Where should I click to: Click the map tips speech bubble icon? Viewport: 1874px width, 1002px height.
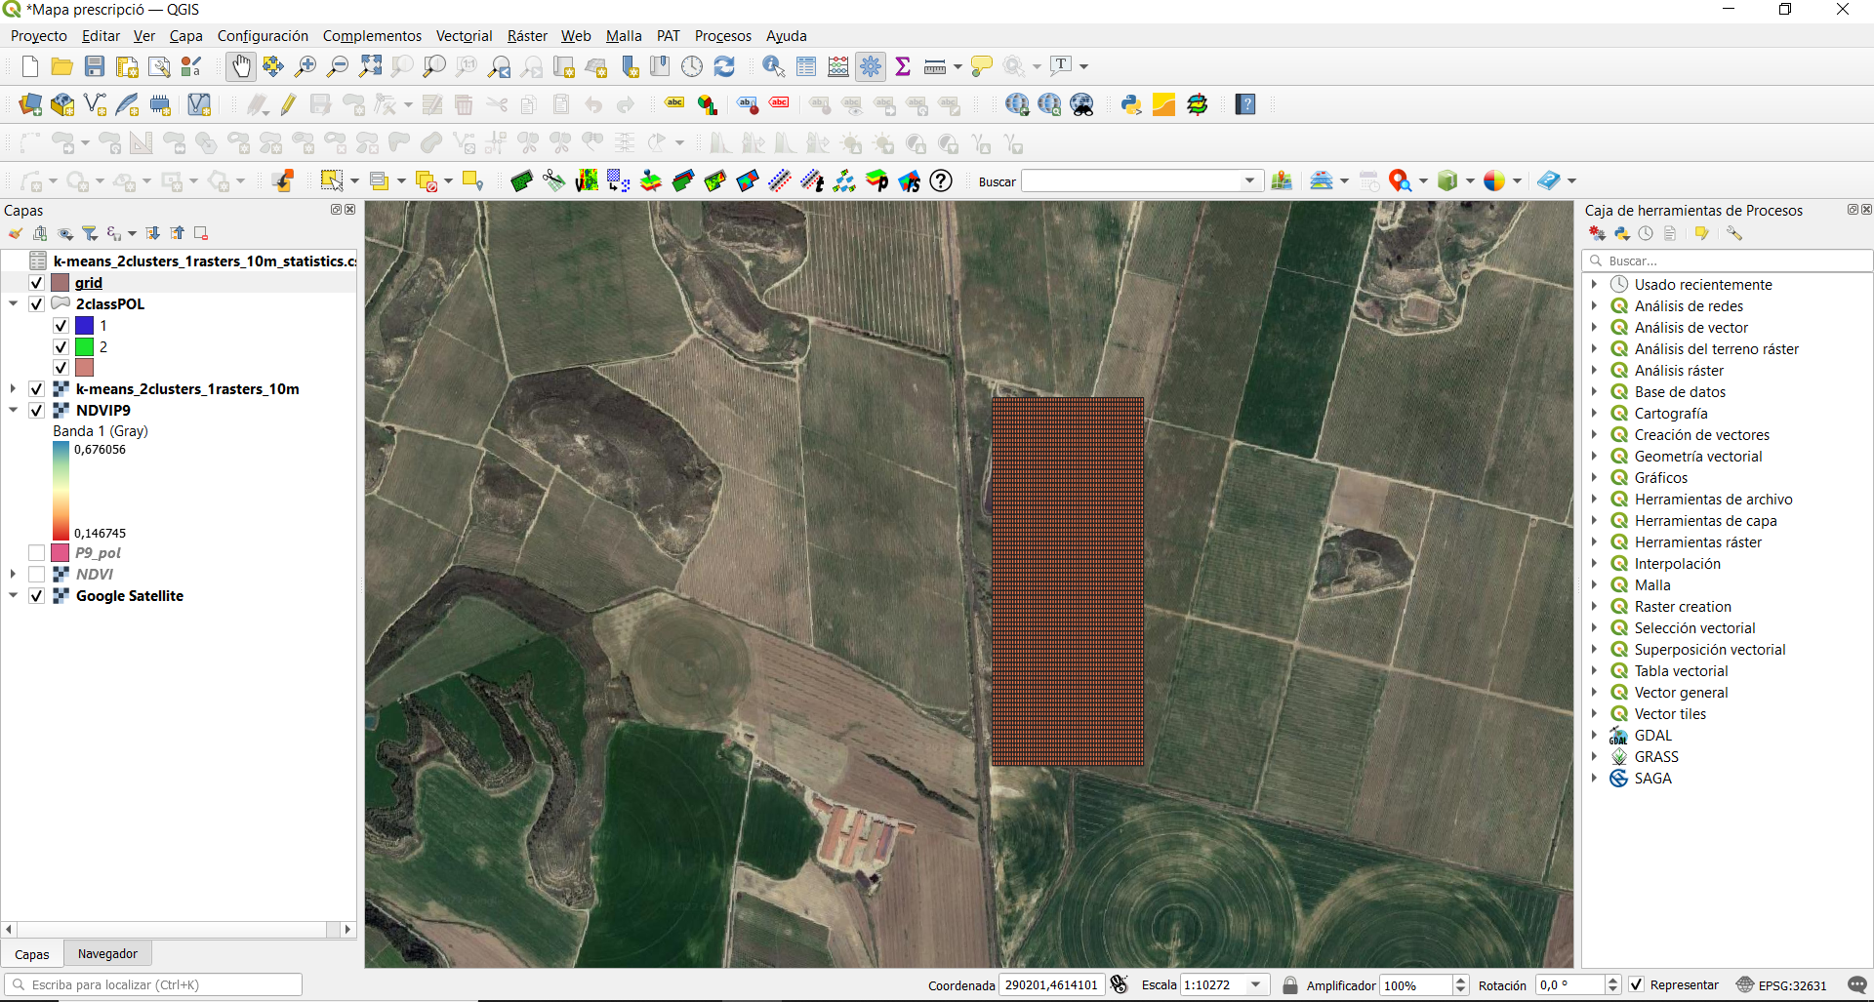982,66
